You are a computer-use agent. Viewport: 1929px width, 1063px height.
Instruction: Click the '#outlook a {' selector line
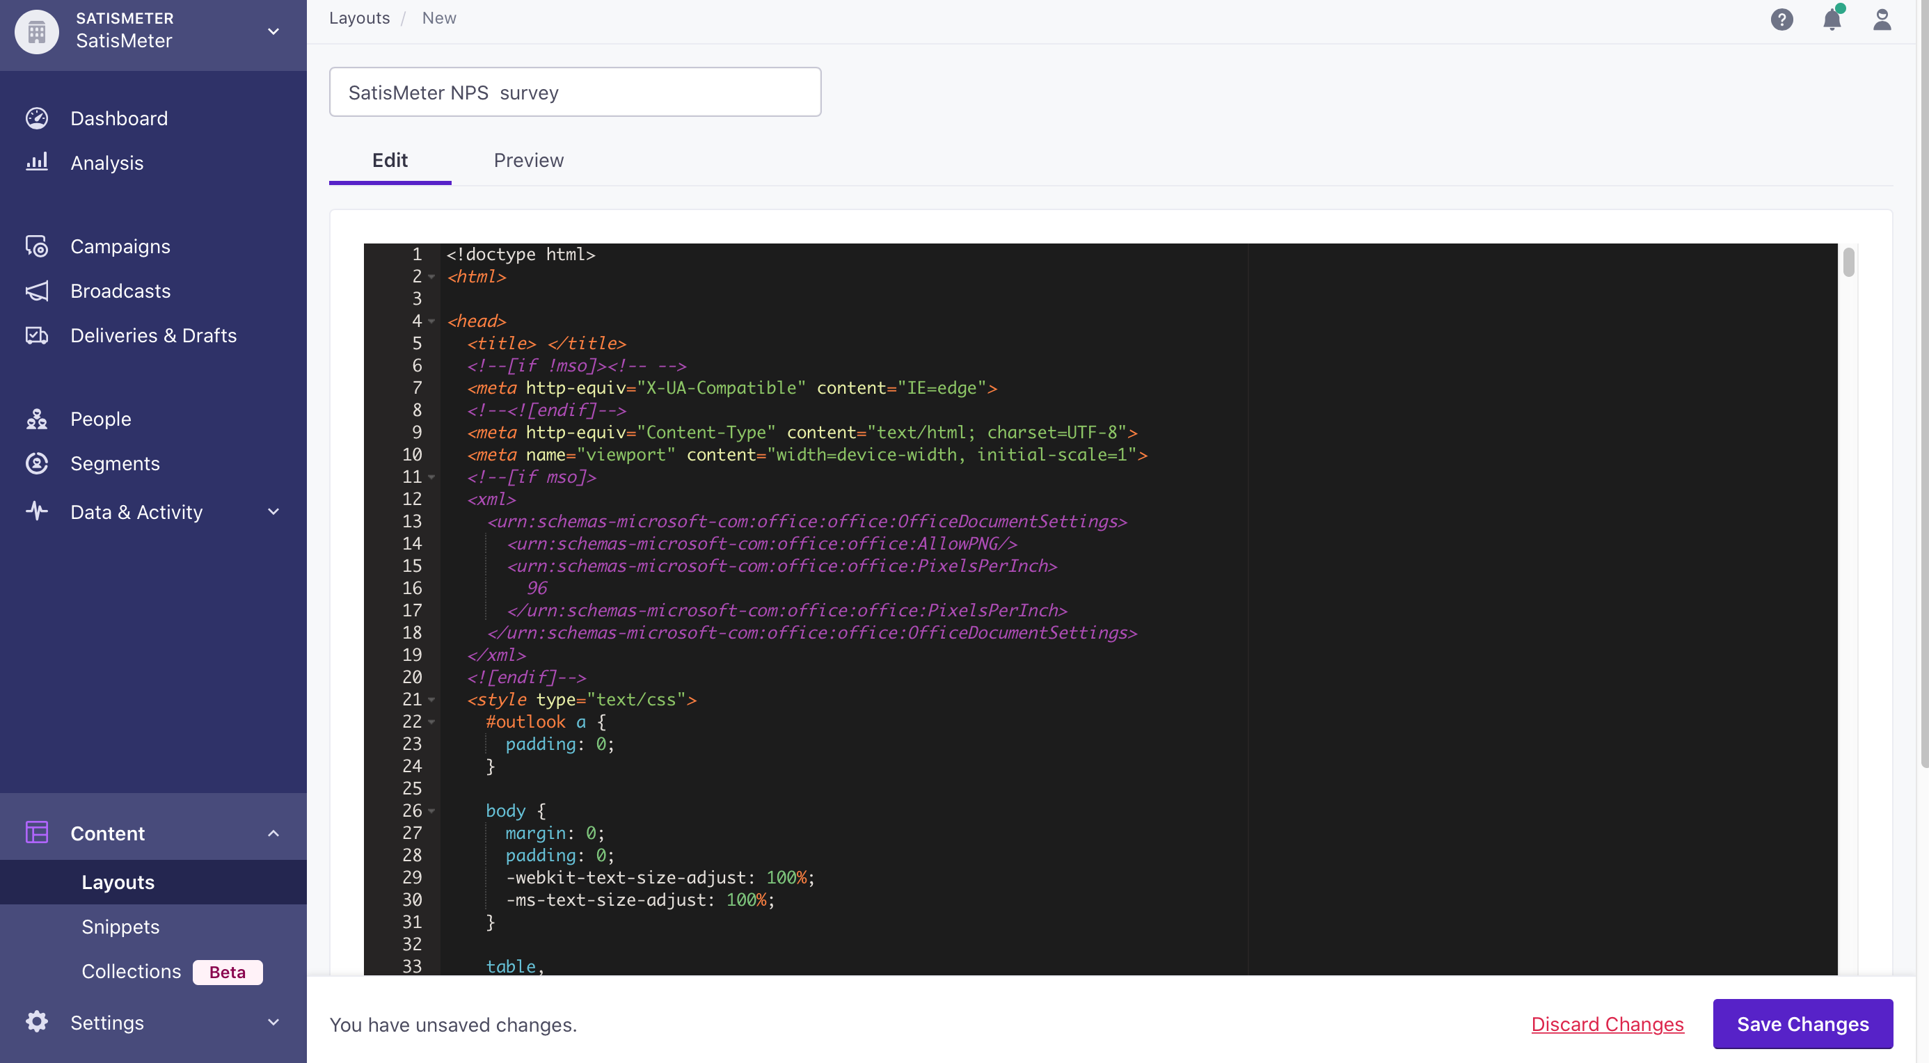(x=546, y=722)
